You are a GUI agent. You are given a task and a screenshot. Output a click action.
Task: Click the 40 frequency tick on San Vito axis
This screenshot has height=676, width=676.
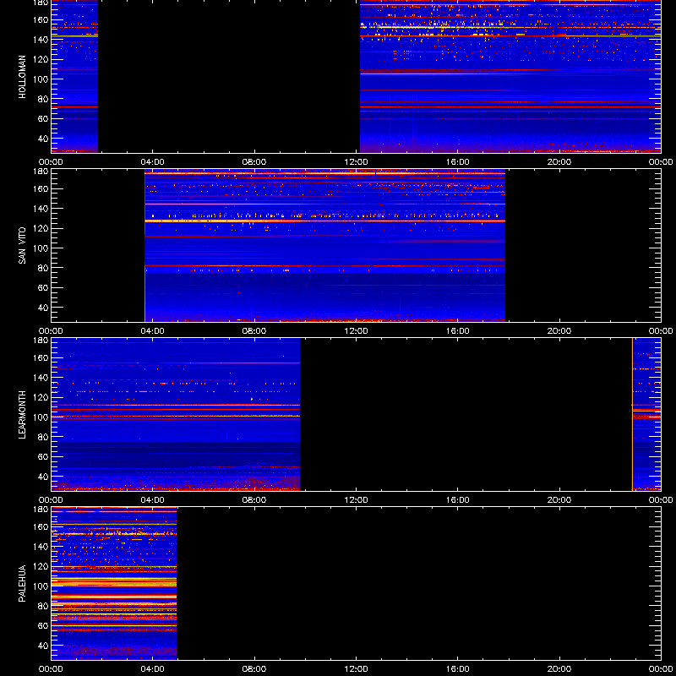[44, 308]
